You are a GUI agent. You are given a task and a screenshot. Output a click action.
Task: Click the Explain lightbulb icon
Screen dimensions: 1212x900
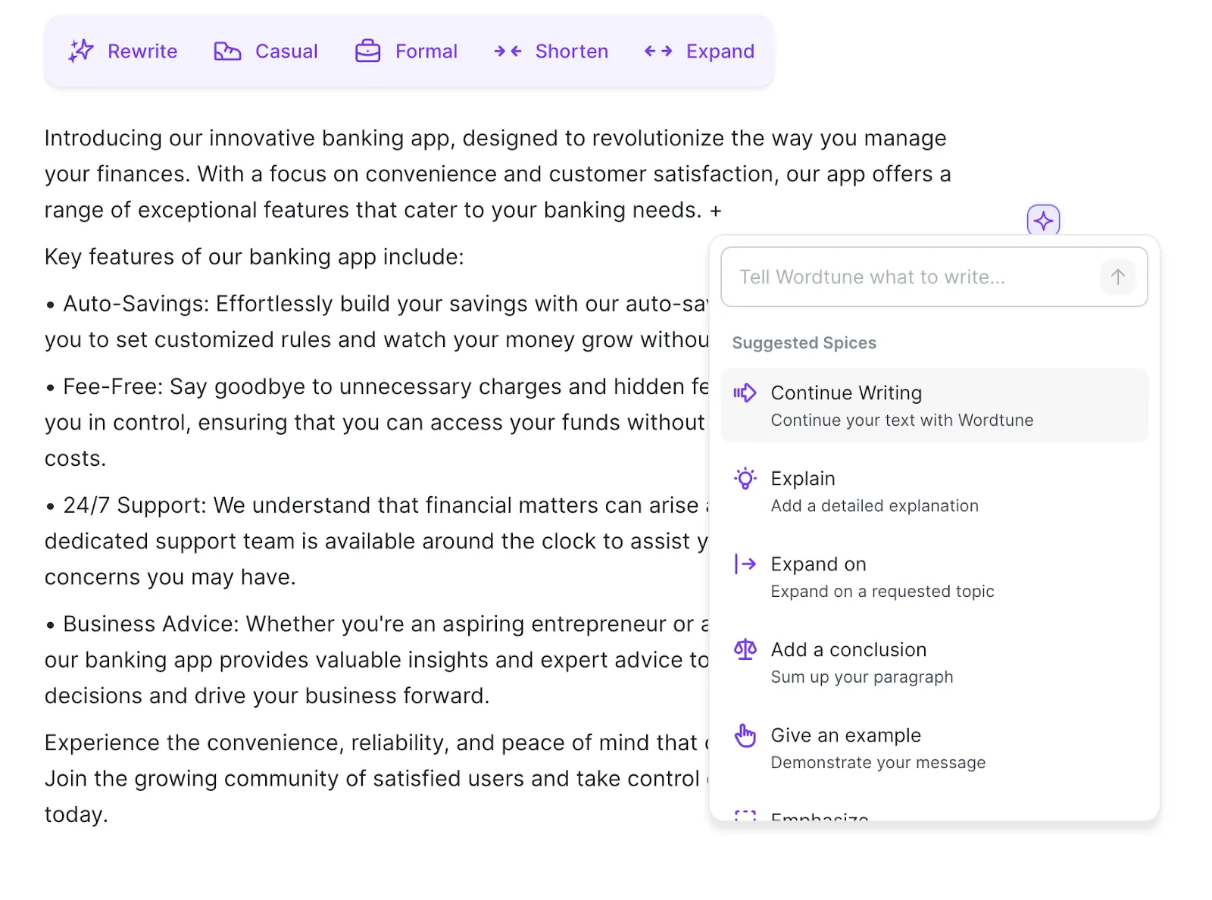745,478
